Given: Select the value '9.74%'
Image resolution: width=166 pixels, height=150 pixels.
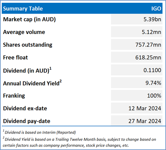Looking at the screenshot, I should coord(153,83).
